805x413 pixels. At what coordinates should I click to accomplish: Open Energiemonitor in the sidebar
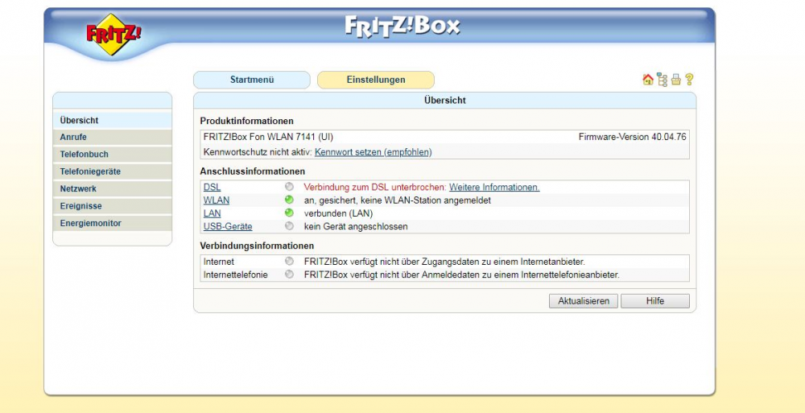pos(90,223)
